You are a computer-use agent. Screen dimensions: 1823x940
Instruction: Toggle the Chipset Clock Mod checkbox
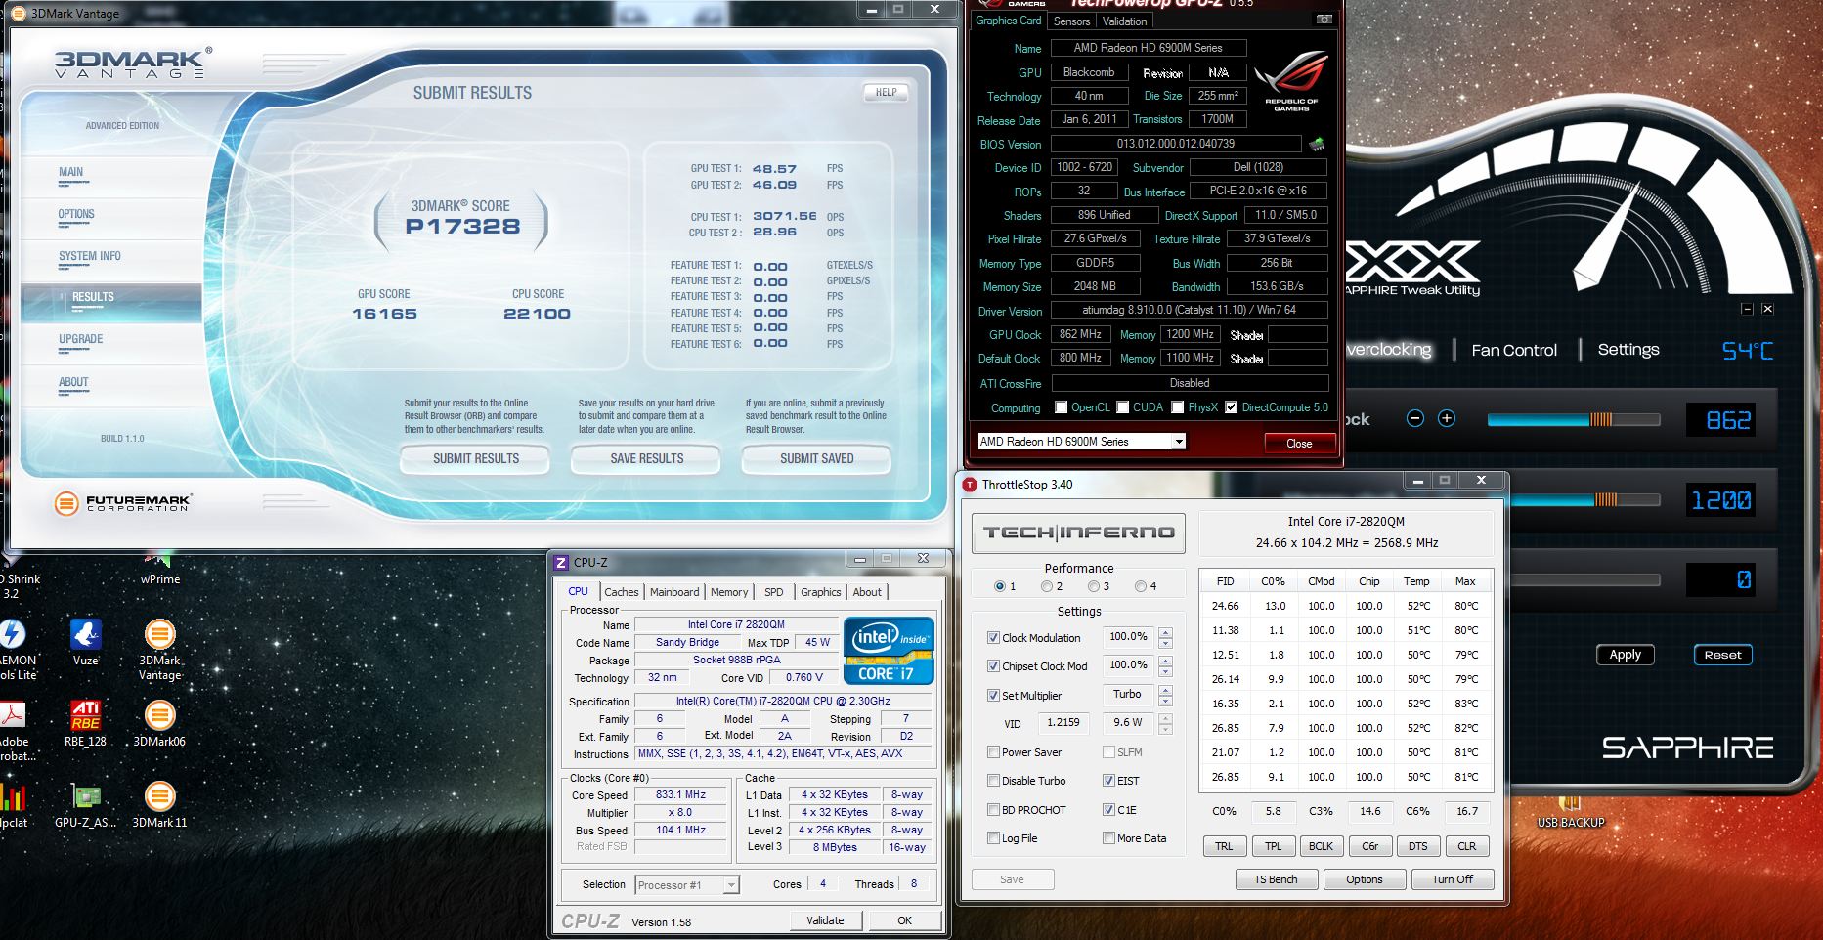coord(993,666)
